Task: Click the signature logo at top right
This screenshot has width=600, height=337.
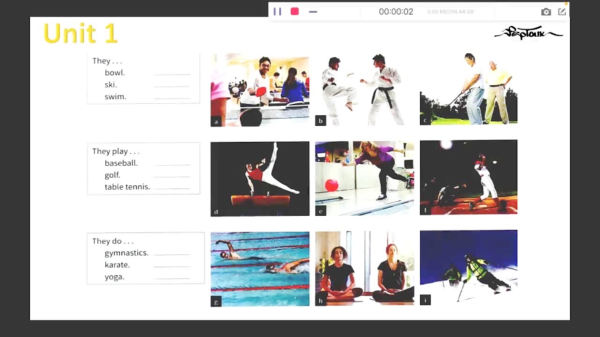Action: [x=527, y=33]
